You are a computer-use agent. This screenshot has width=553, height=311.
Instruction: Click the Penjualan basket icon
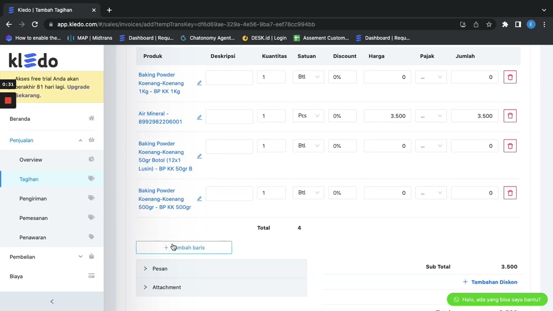(91, 140)
